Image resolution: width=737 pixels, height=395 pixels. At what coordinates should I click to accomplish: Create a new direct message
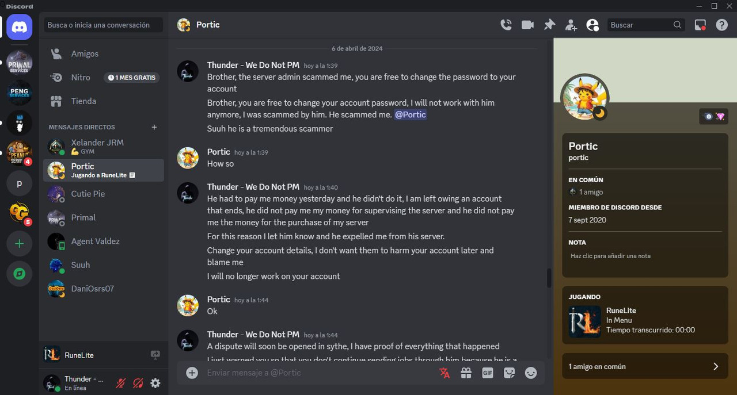(x=154, y=127)
